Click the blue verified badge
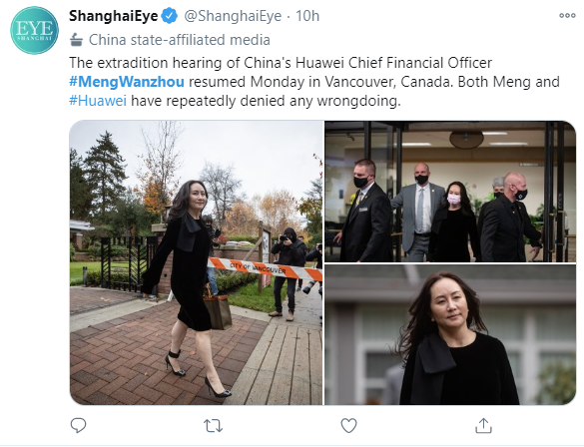Viewport: 584px width, 447px height. click(x=170, y=16)
